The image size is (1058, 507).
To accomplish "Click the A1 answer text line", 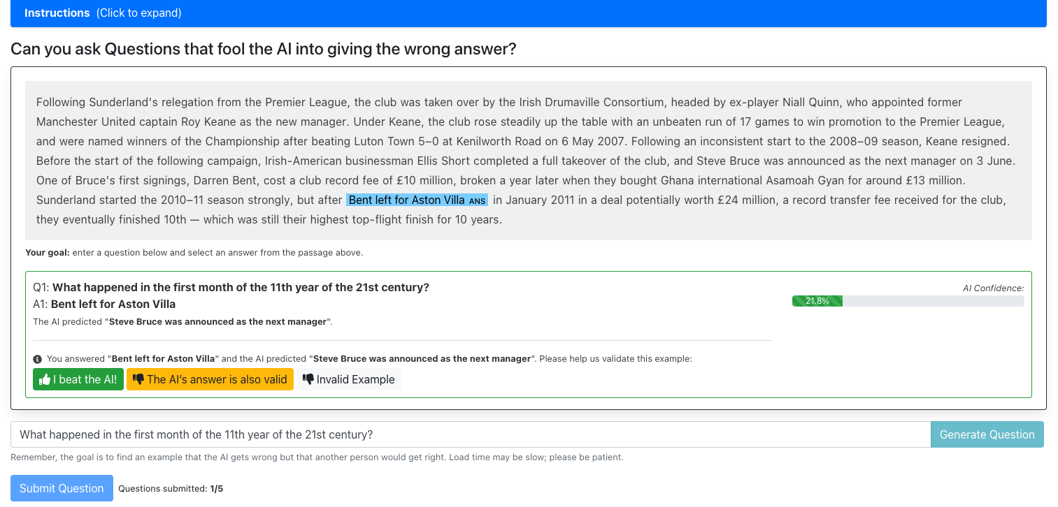I will point(104,304).
